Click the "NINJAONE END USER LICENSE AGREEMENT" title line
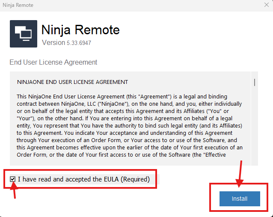This screenshot has width=273, height=217. (72, 82)
